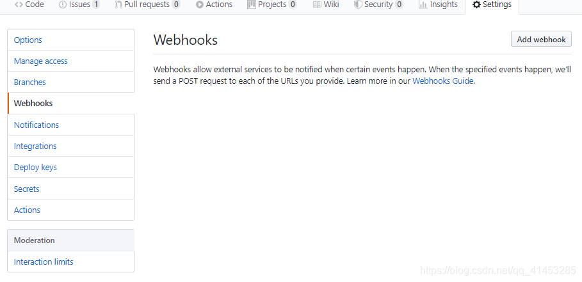Open Interaction limits under Moderation
Image resolution: width=582 pixels, height=282 pixels.
coord(44,262)
